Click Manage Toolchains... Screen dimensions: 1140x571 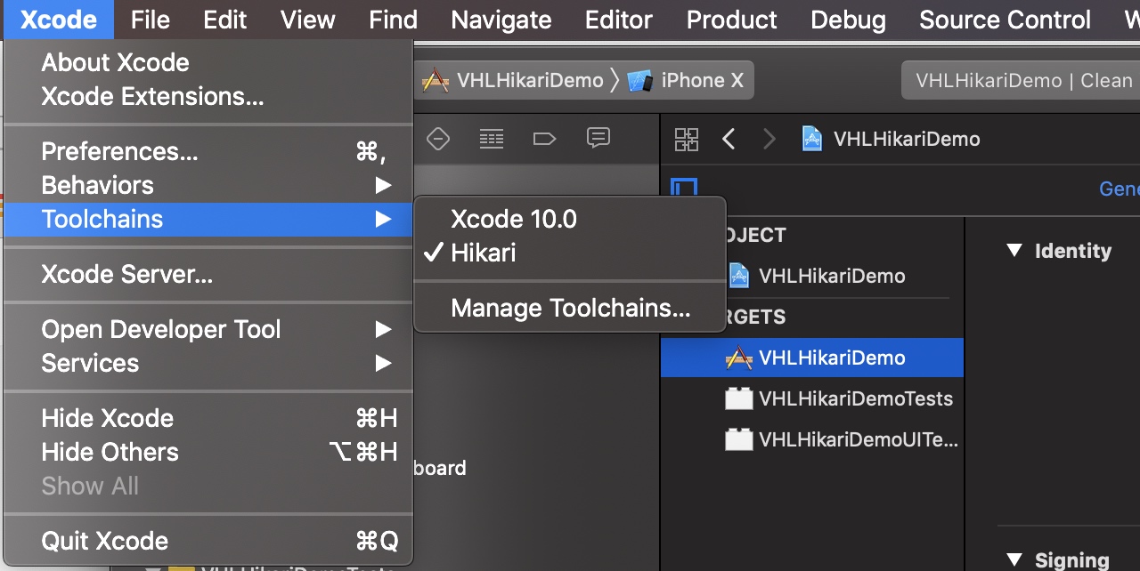click(x=570, y=308)
